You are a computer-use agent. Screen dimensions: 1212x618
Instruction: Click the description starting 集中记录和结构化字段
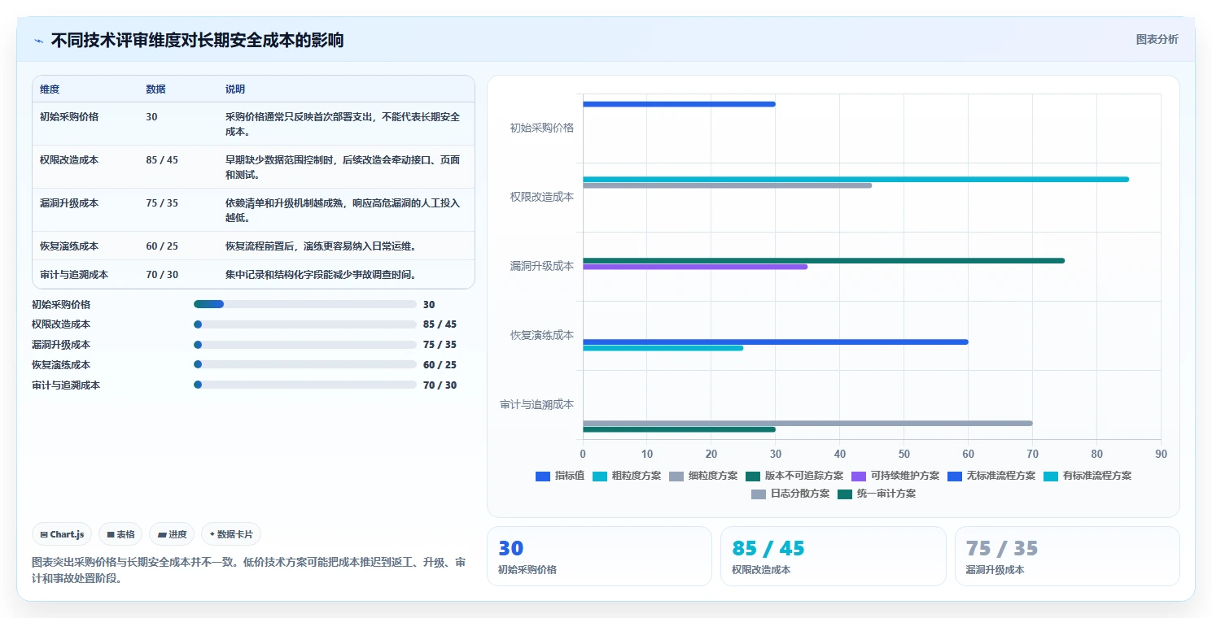click(x=322, y=274)
